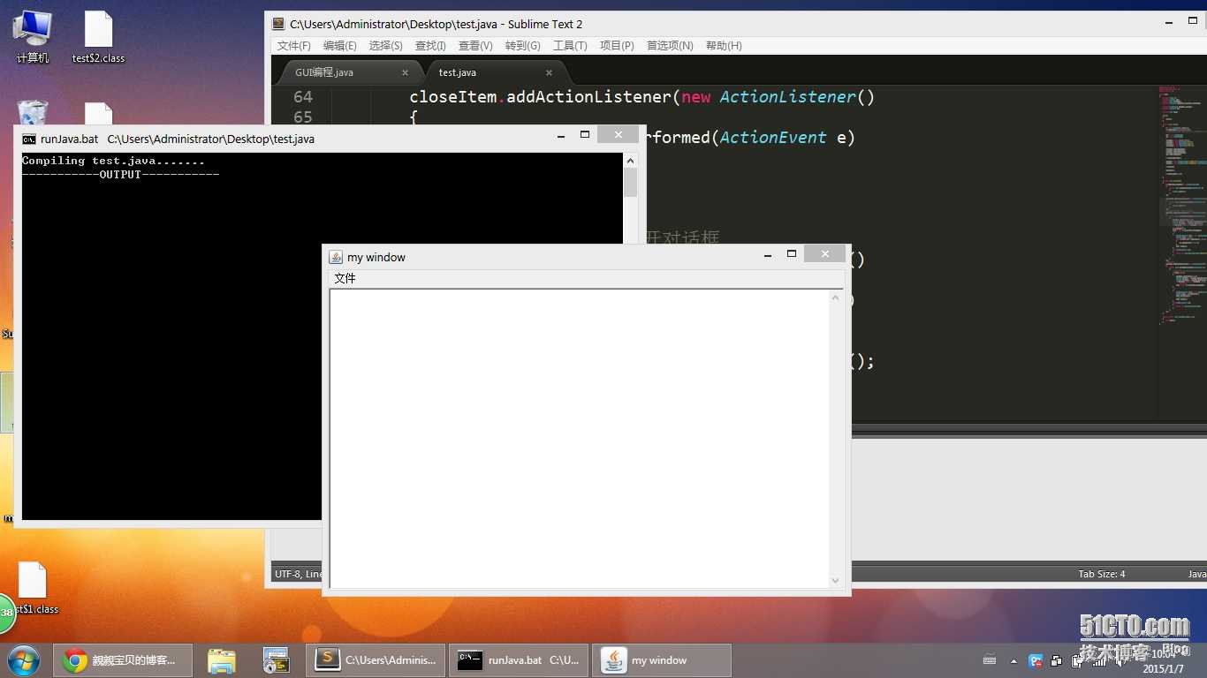Open the 首选项(N) menu
1207x678 pixels.
tap(670, 46)
